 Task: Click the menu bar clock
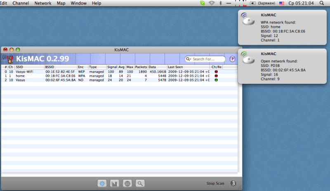tap(301, 3)
